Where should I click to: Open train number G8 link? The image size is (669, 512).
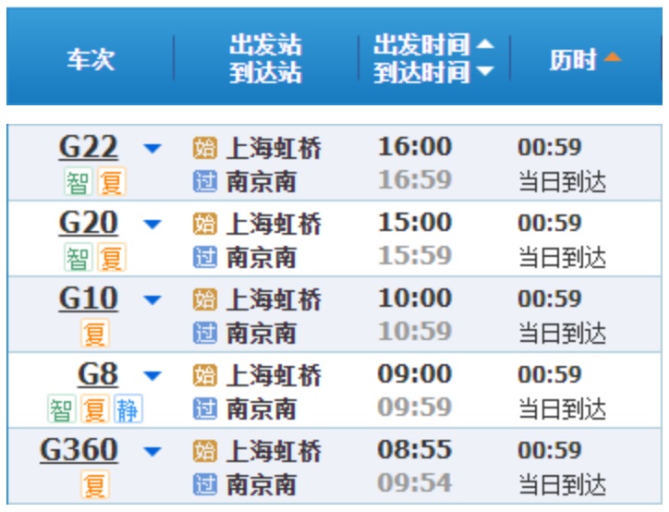point(98,374)
